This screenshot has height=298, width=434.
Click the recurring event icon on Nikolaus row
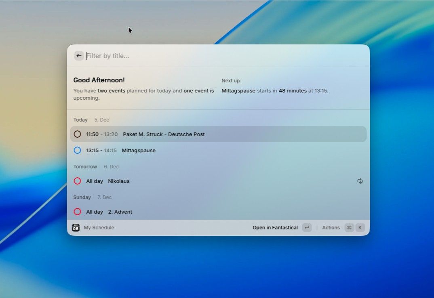360,181
